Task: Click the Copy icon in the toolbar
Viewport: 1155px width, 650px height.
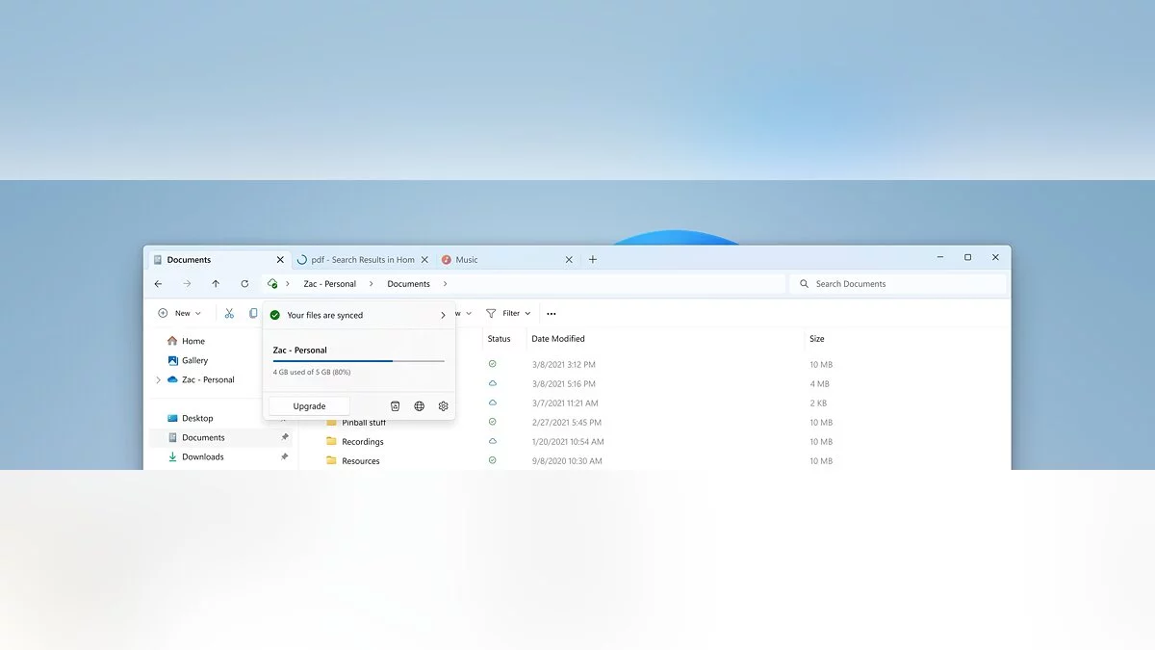Action: pyautogui.click(x=254, y=313)
